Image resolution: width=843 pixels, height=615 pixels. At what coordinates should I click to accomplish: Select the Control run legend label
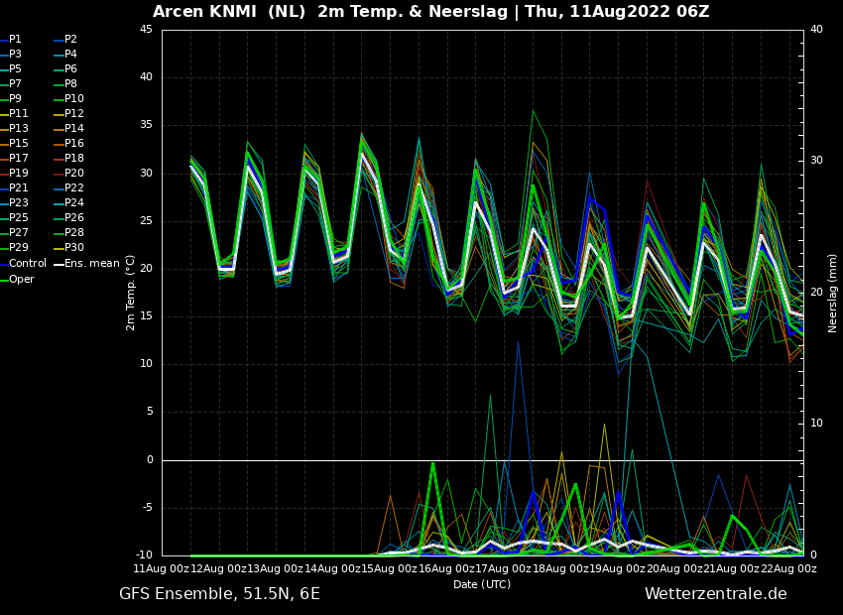click(28, 264)
